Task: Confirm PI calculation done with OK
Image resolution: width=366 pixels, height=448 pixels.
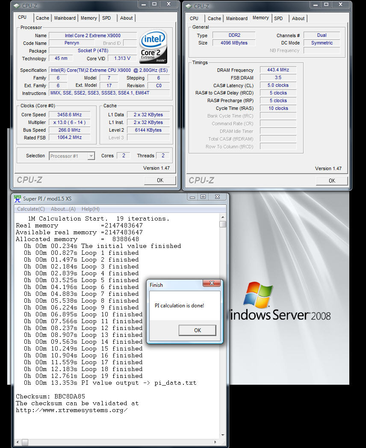Action: pyautogui.click(x=198, y=330)
